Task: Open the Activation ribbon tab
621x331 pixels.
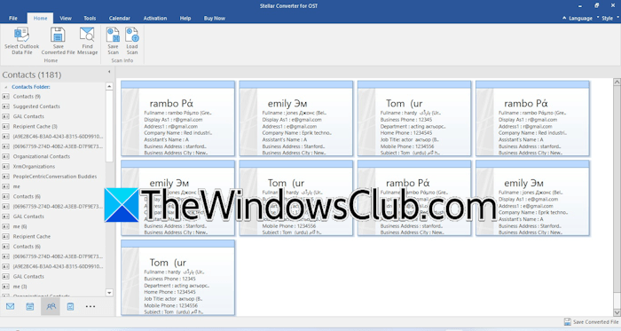Action: [x=155, y=19]
